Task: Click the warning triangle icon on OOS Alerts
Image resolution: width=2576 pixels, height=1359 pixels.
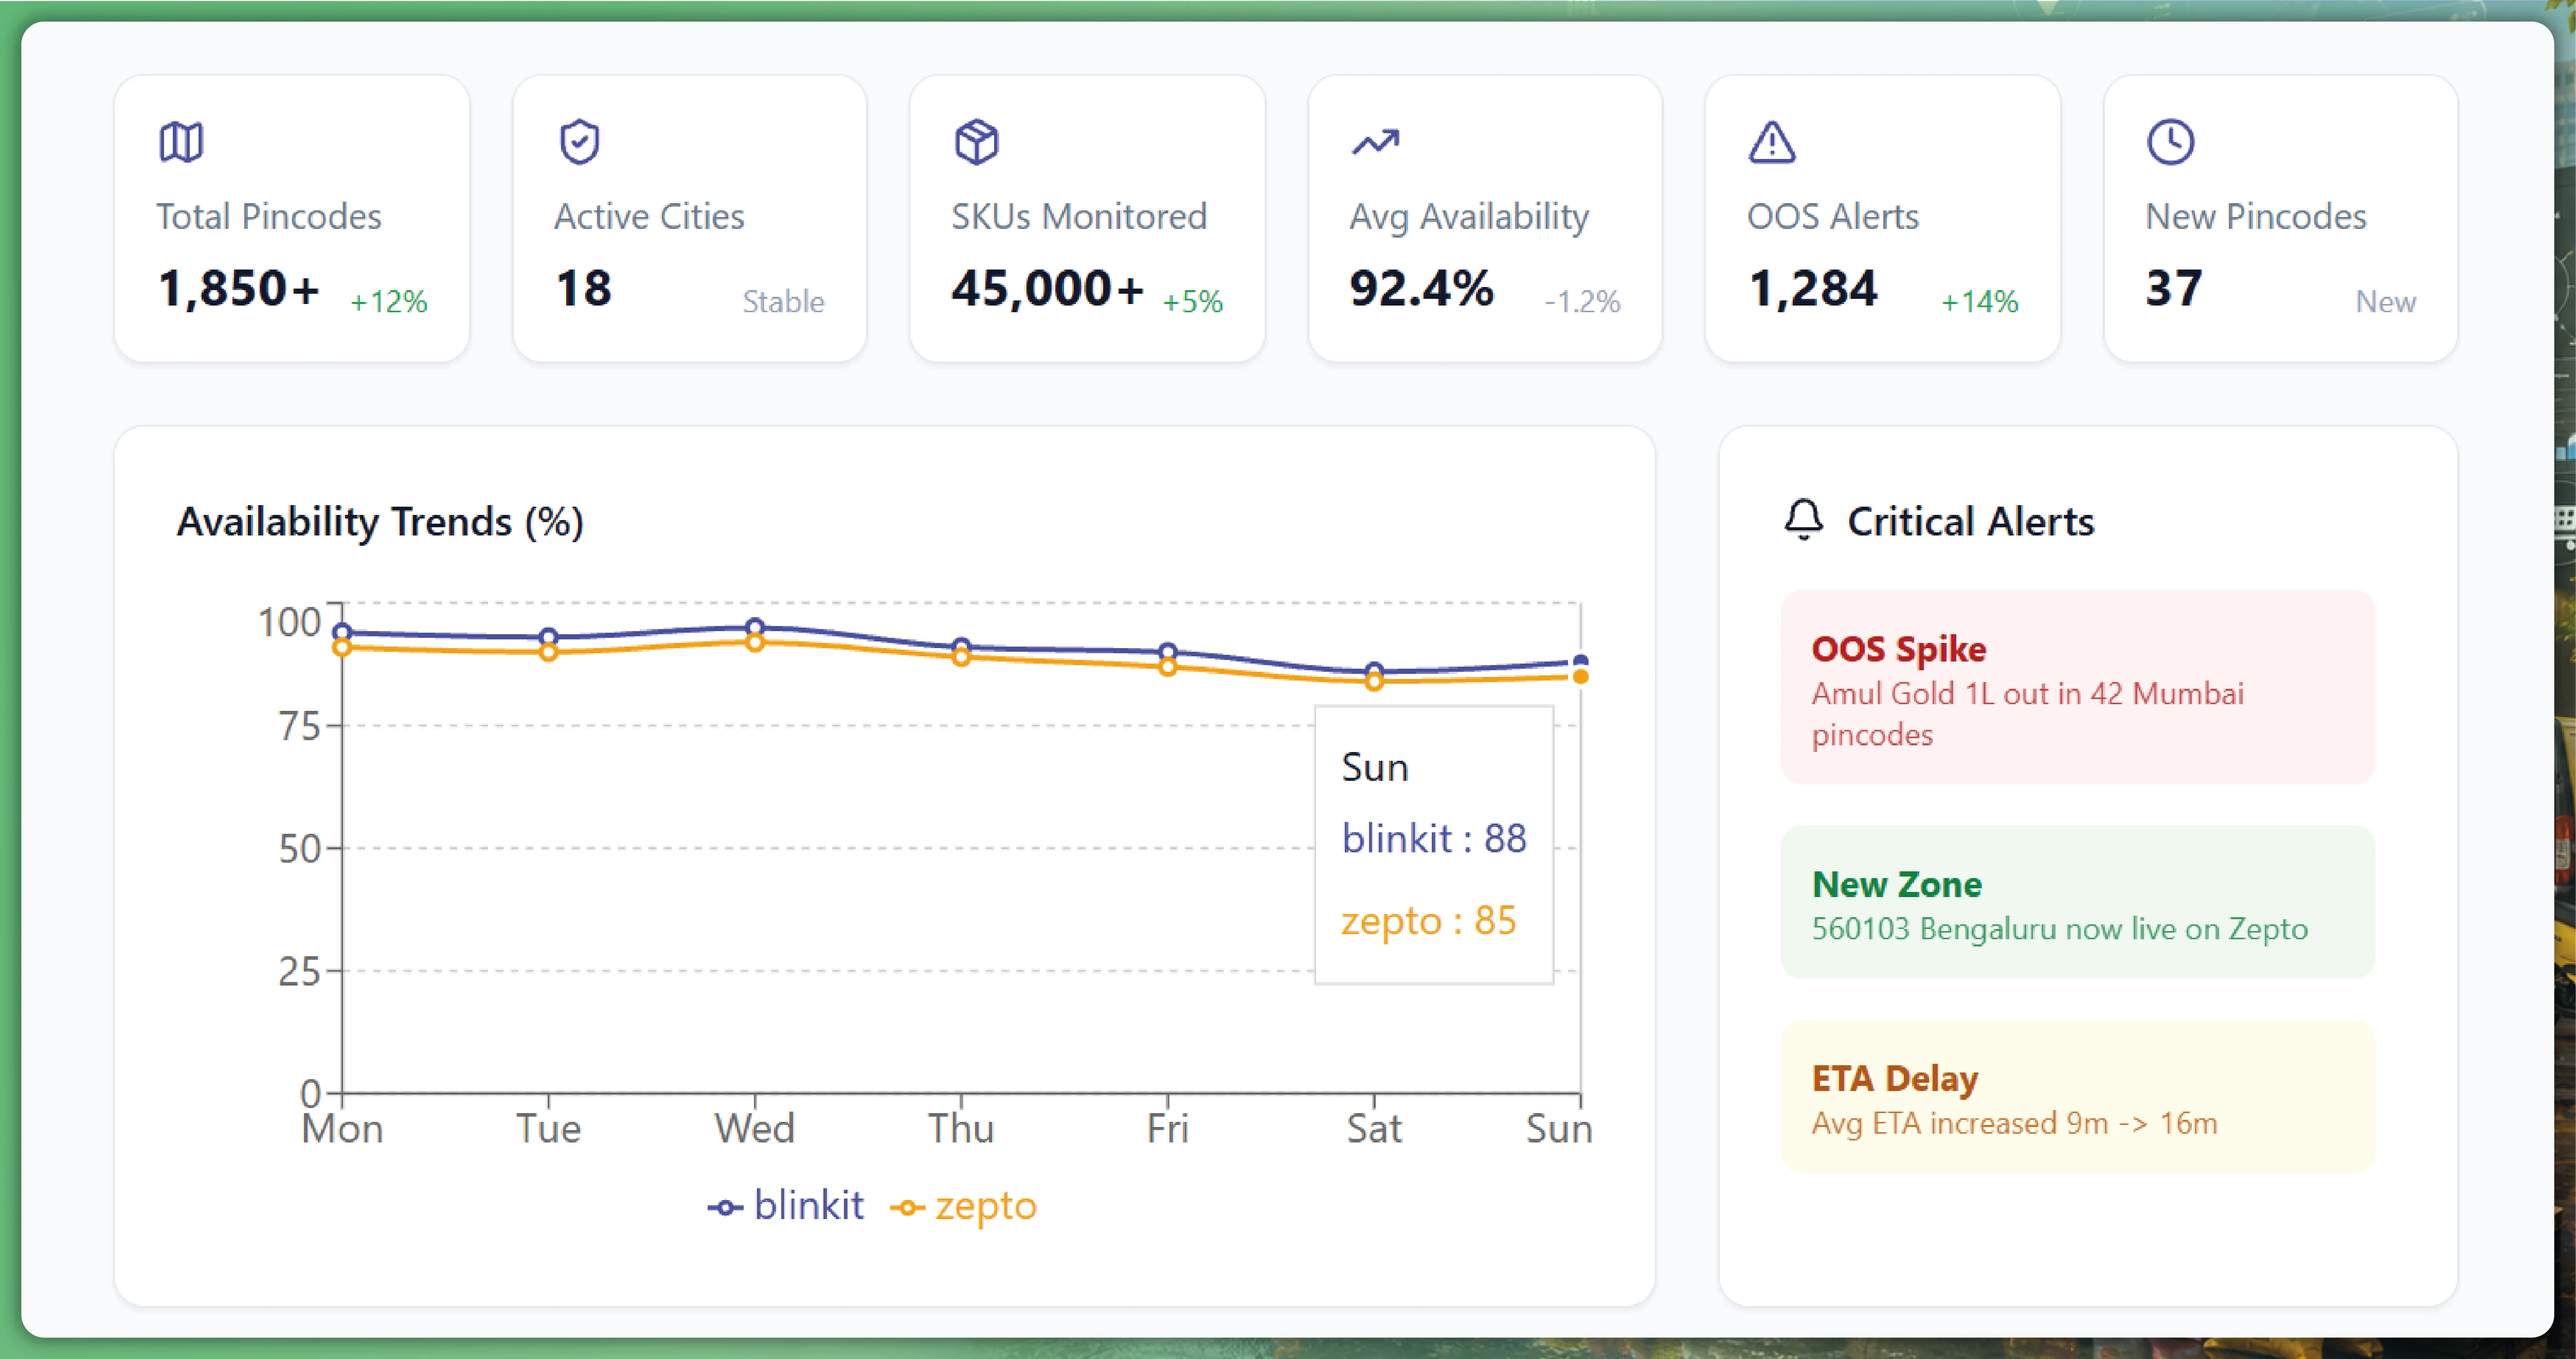Action: pos(1772,142)
